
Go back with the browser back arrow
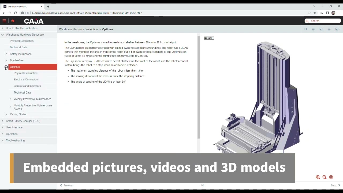coord(4,13)
